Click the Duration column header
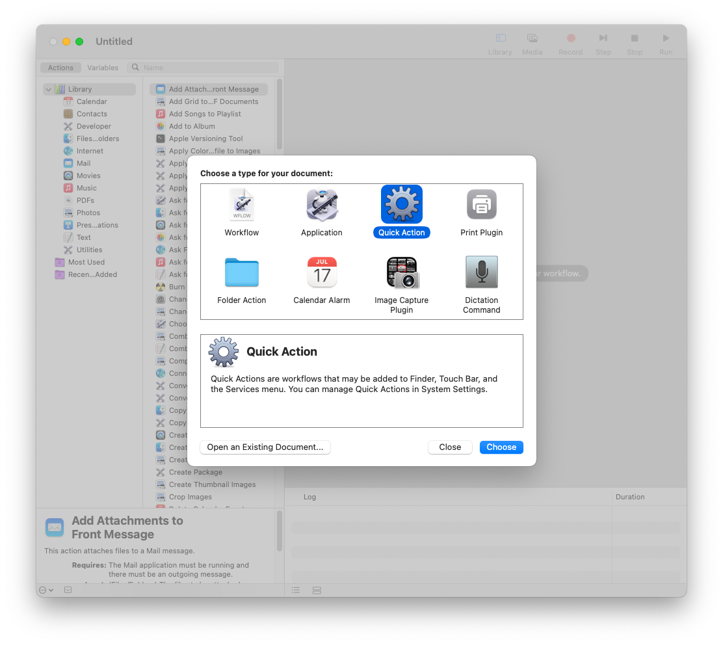Viewport: 723px width, 645px height. pyautogui.click(x=630, y=497)
